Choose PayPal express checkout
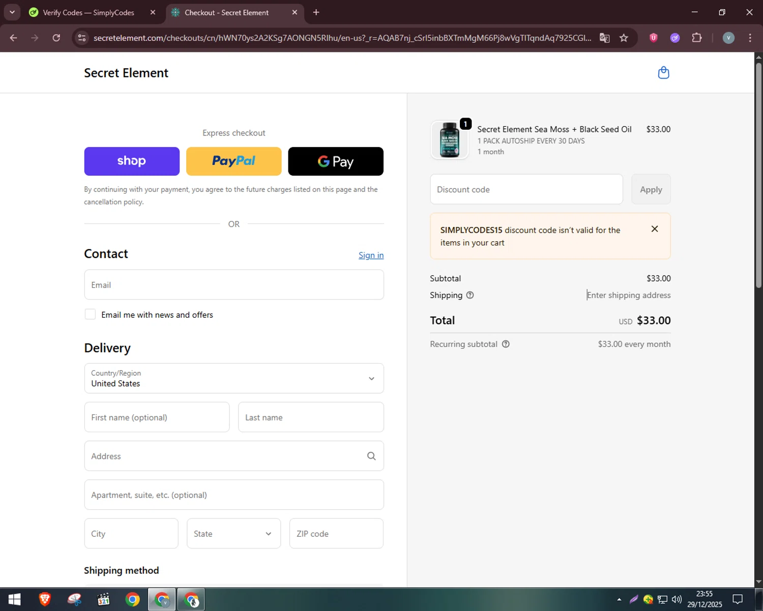 point(233,161)
